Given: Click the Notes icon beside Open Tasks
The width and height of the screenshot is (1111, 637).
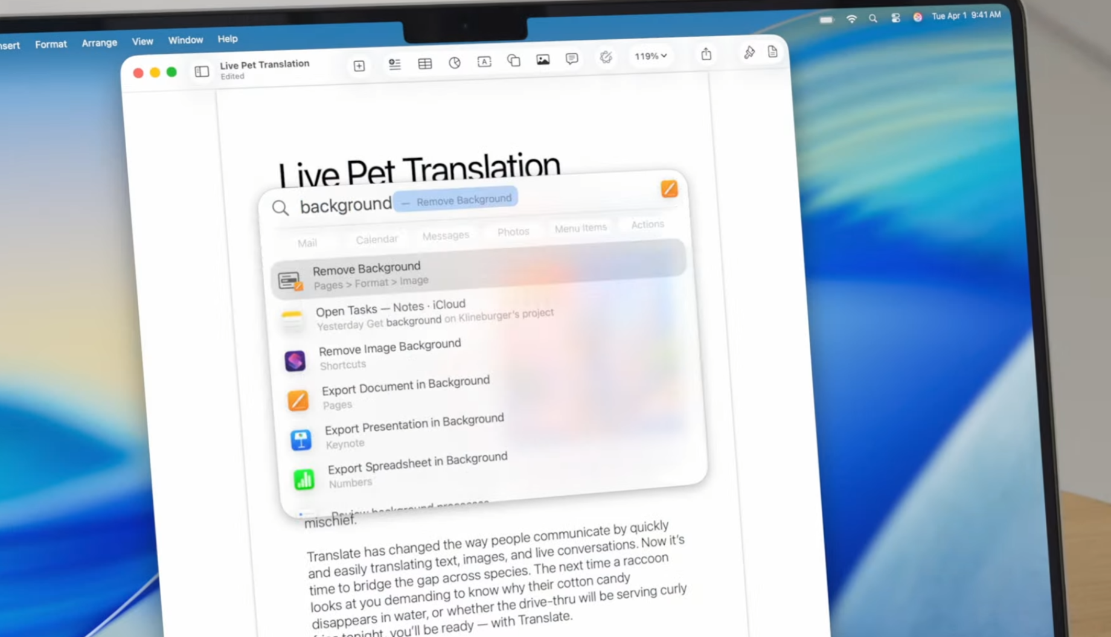Looking at the screenshot, I should coord(292,319).
